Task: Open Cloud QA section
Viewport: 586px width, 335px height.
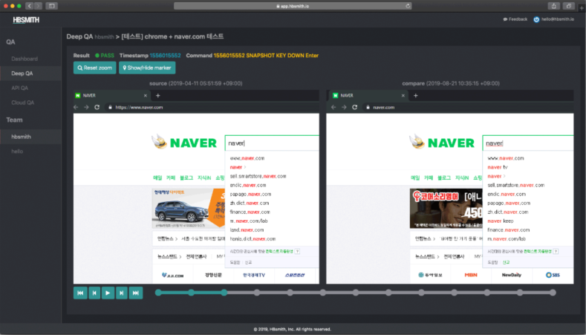Action: pos(22,103)
